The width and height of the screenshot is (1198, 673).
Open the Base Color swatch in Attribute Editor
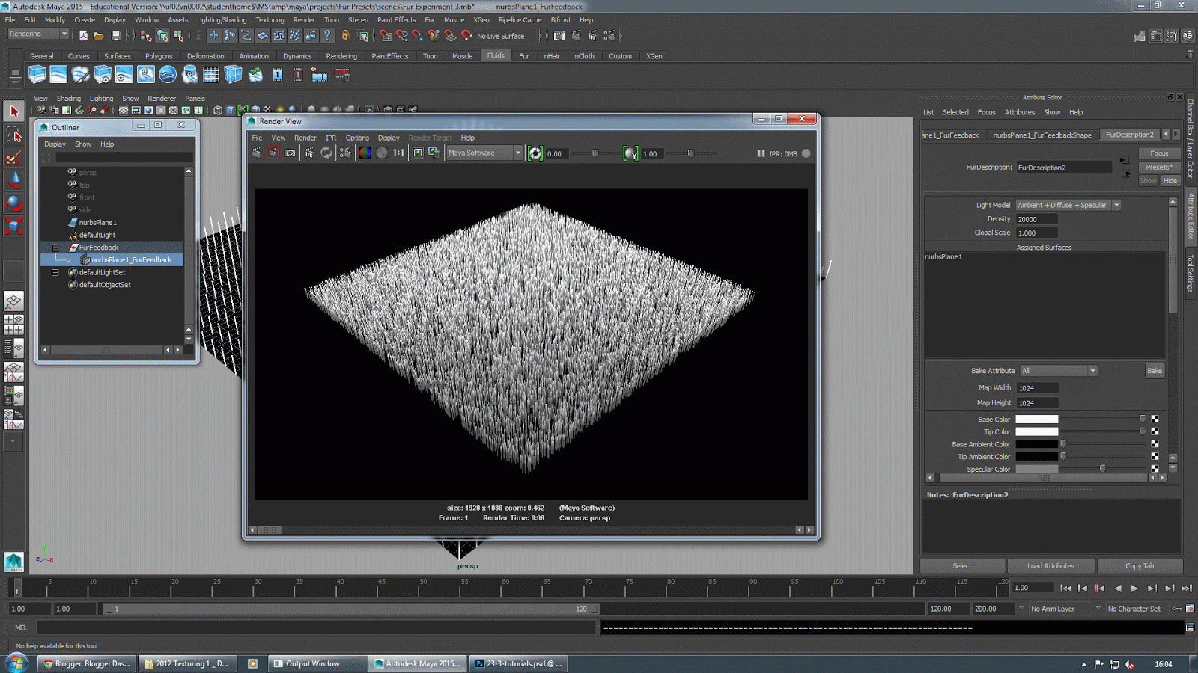tap(1037, 419)
